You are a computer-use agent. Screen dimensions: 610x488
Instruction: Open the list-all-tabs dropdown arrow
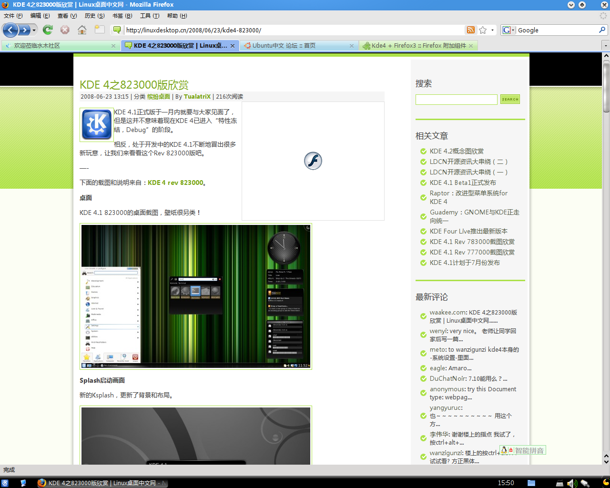[605, 46]
